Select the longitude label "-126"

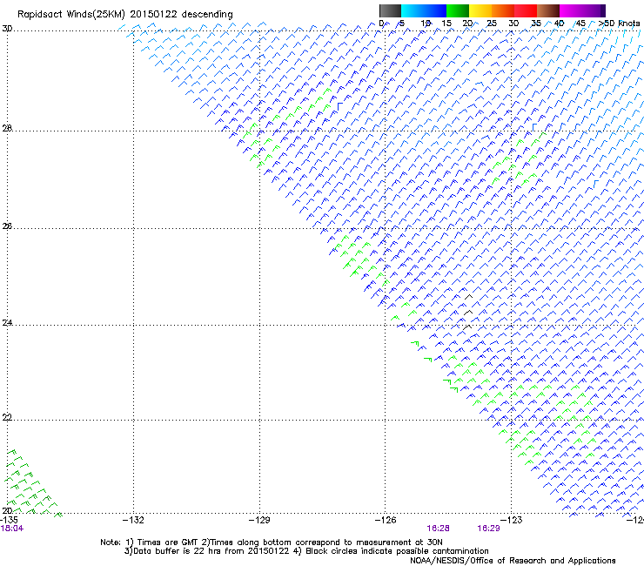[386, 520]
